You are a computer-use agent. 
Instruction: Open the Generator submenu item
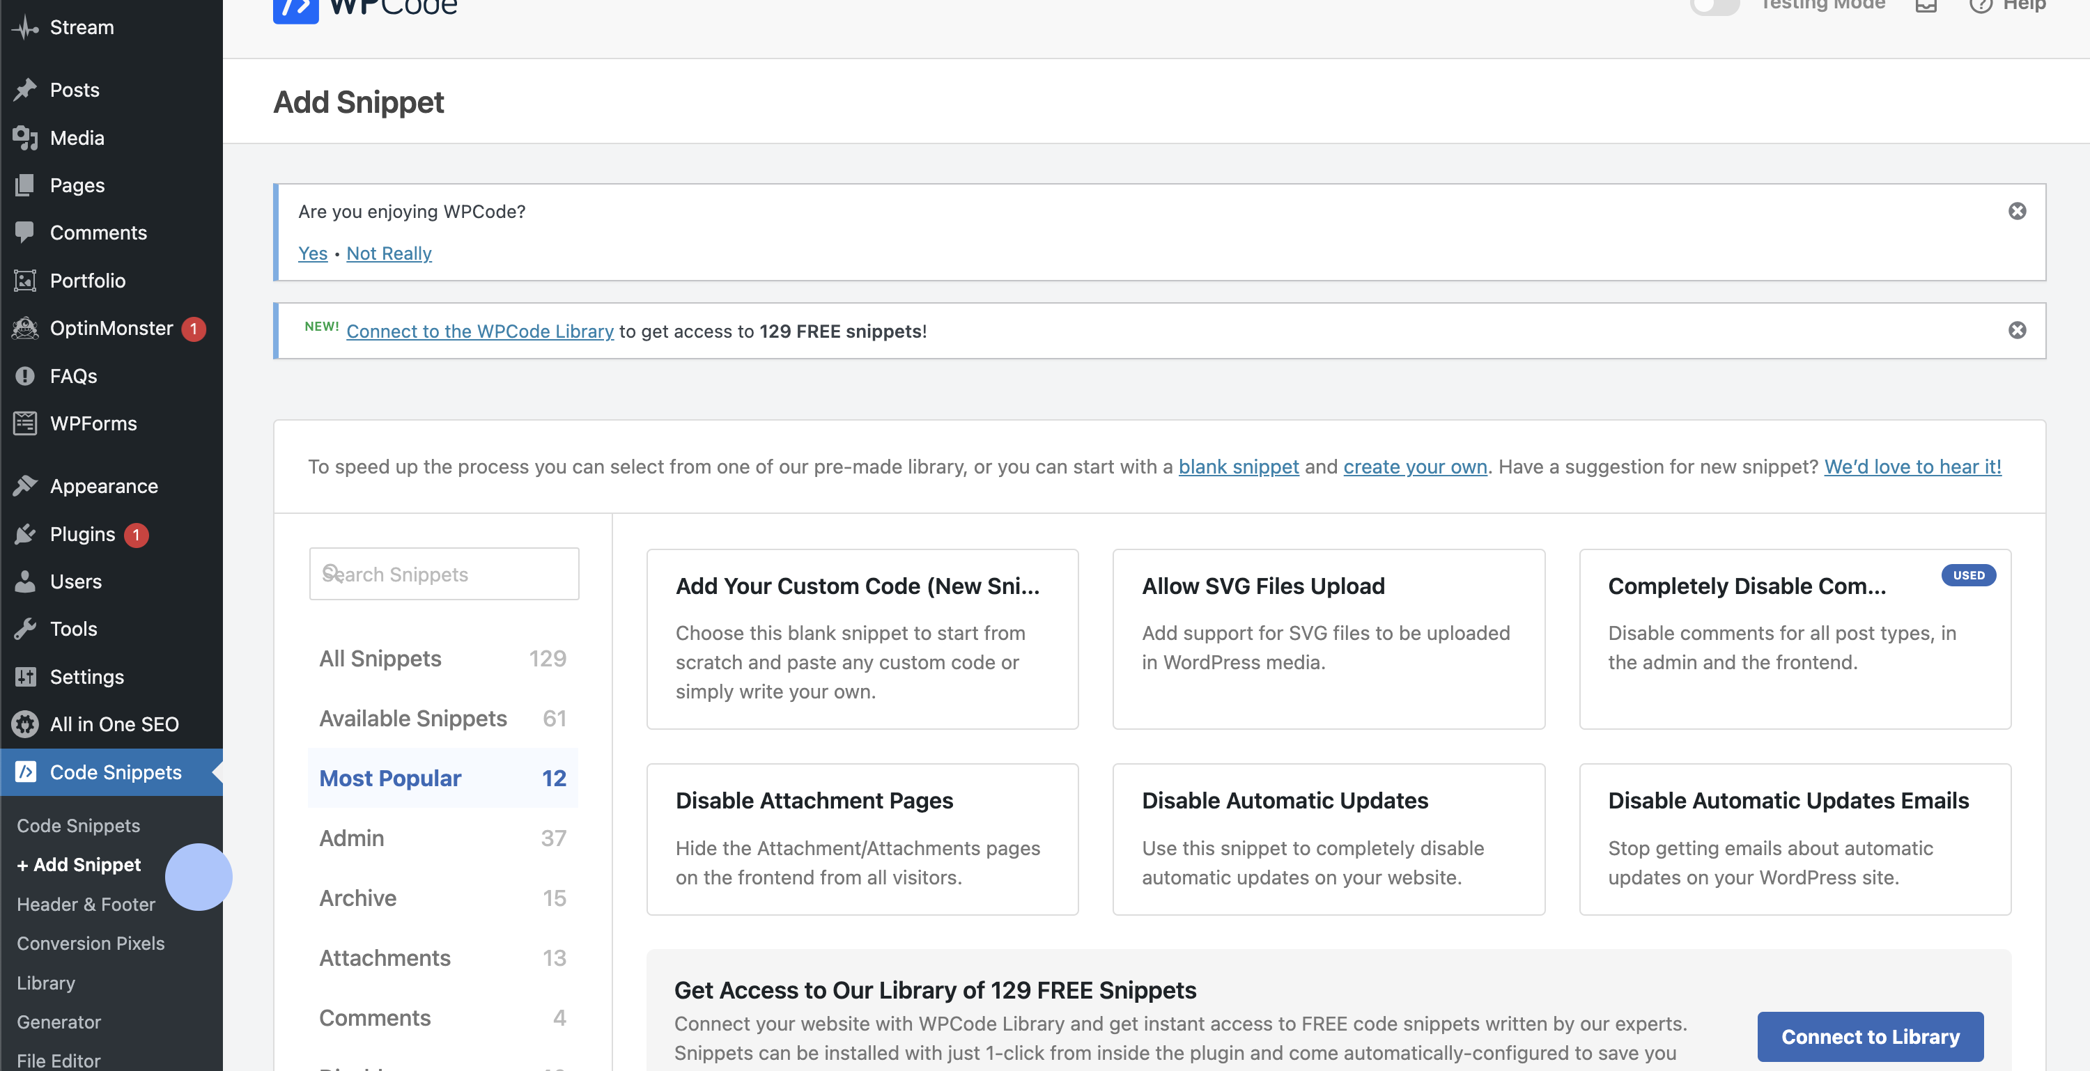pyautogui.click(x=59, y=1022)
